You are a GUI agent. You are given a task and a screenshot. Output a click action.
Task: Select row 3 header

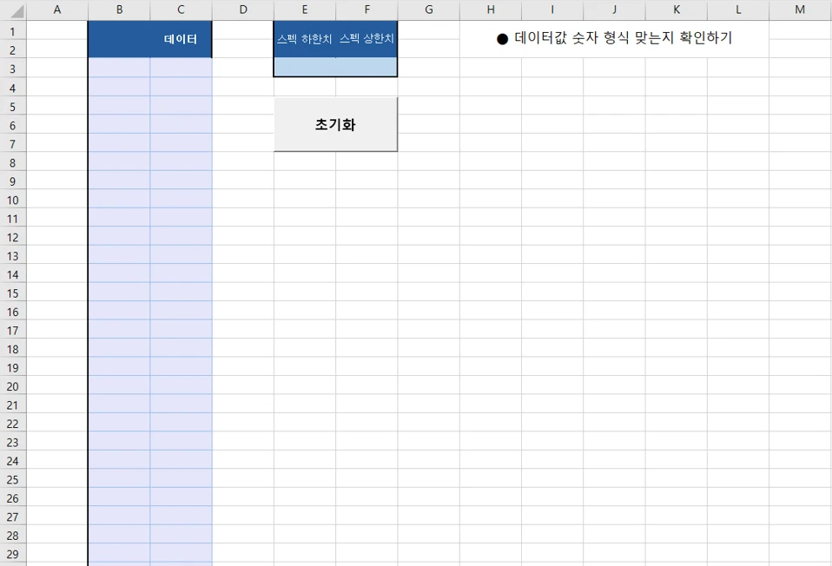[x=13, y=69]
